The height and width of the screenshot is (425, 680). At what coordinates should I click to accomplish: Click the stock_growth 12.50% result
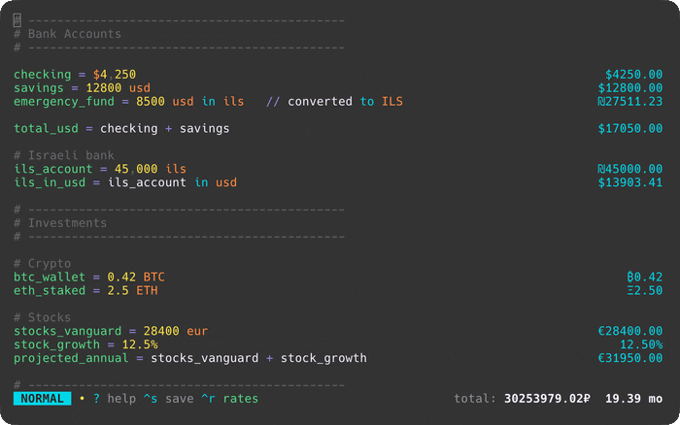click(x=641, y=344)
